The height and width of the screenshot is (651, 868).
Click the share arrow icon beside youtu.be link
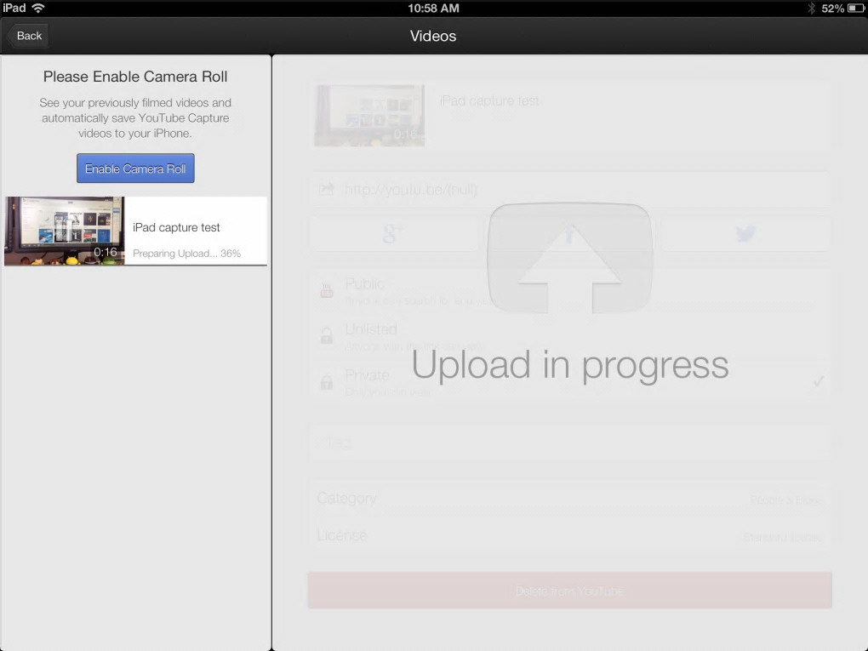tap(326, 189)
